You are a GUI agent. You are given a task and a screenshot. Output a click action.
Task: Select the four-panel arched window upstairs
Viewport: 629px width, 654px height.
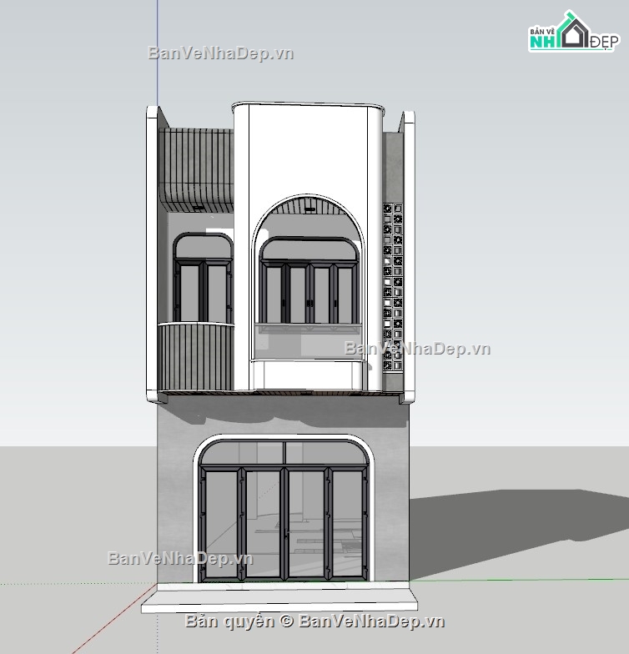[x=309, y=280]
